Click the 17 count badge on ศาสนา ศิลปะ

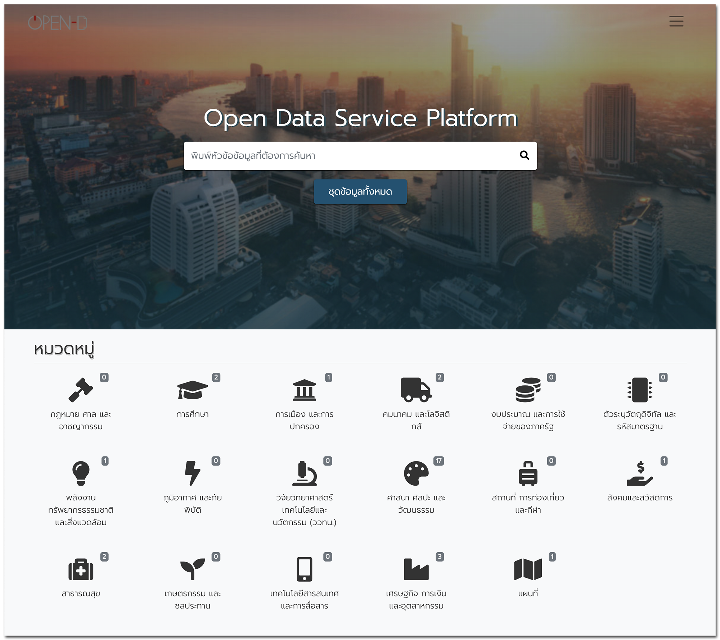(x=438, y=461)
